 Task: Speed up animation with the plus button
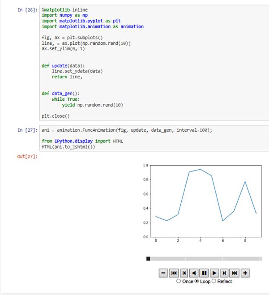(245, 273)
